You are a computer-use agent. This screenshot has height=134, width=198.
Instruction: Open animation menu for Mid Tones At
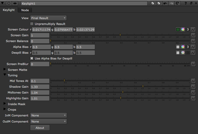(193, 81)
